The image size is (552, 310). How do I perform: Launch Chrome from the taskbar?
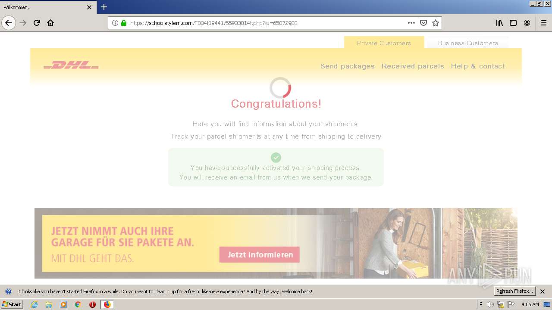pos(78,304)
